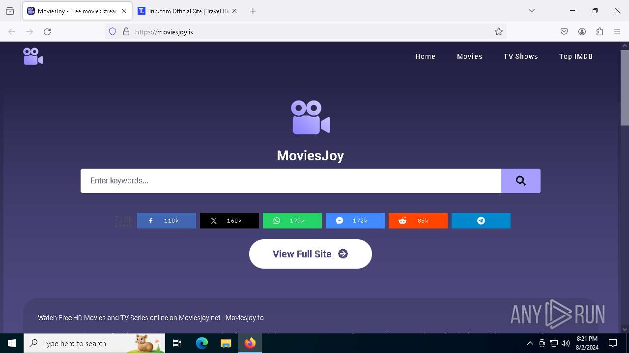The image size is (629, 353).
Task: Focus the Enter keywords search field
Action: [x=291, y=181]
